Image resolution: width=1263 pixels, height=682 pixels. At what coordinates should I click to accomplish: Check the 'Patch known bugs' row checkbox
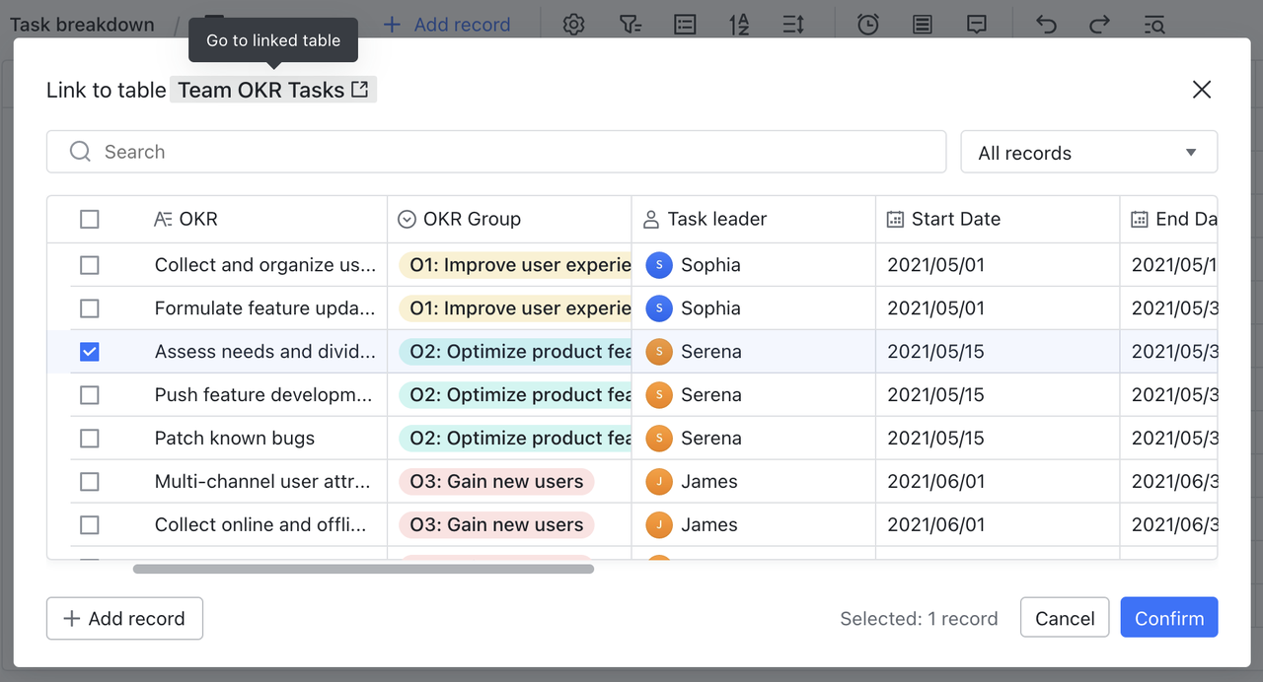pos(90,439)
